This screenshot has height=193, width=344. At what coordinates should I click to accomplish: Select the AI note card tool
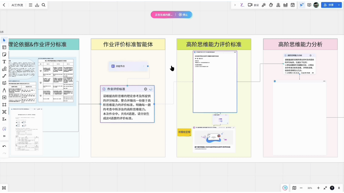4,83
